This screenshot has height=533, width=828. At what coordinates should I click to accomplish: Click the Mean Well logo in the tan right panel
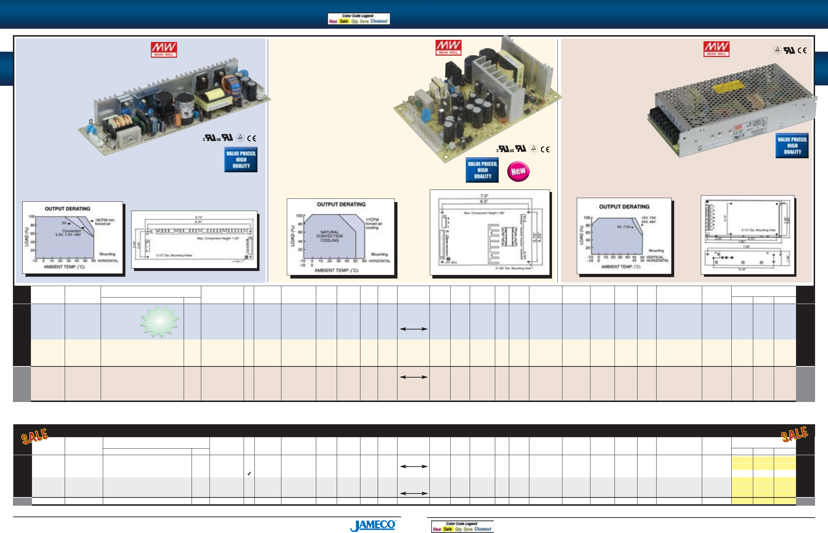716,49
